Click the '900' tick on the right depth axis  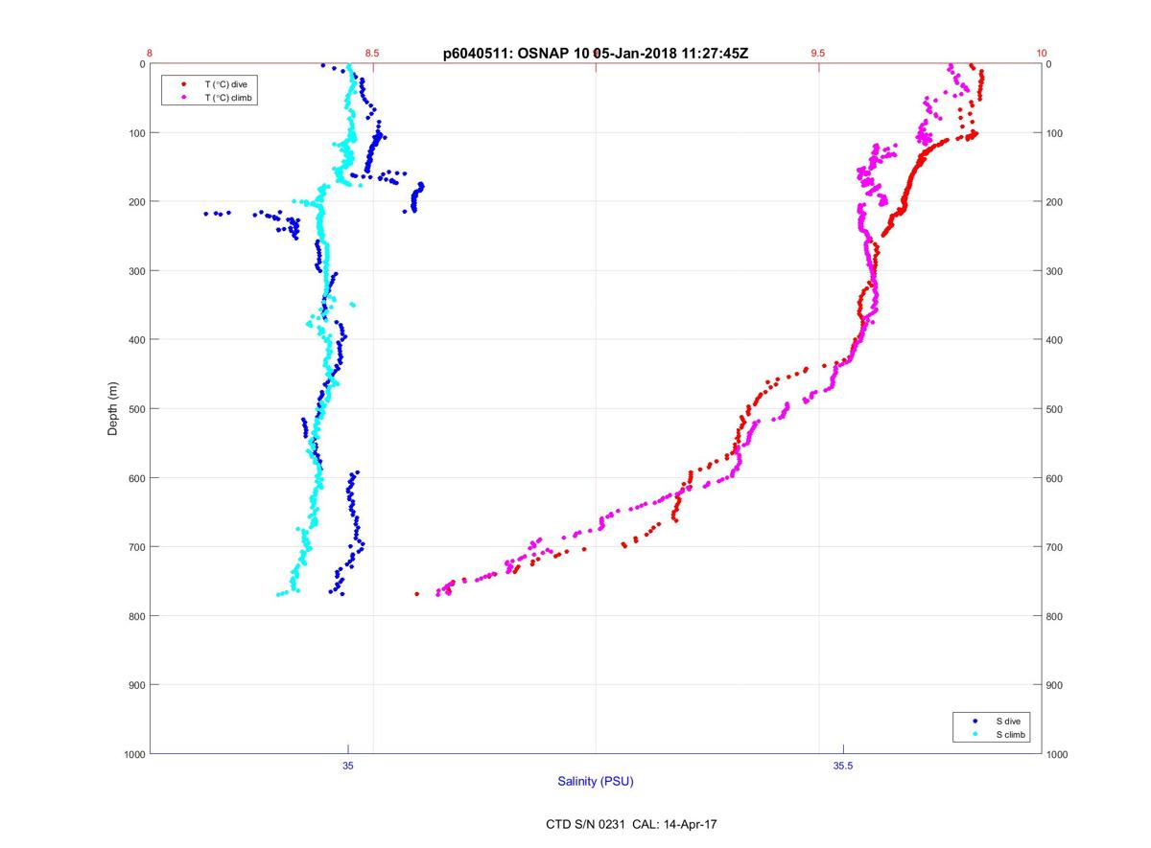click(x=1055, y=685)
